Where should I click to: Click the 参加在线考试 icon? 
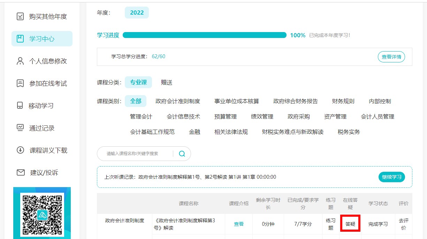[x=21, y=83]
